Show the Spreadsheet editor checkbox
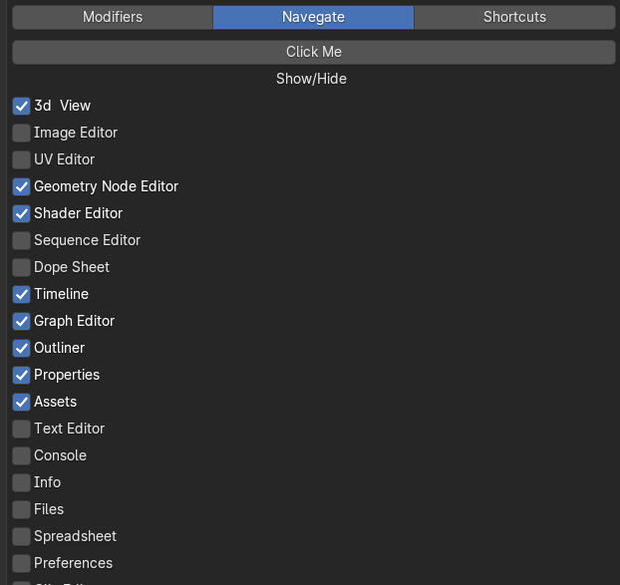This screenshot has width=620, height=585. click(22, 536)
